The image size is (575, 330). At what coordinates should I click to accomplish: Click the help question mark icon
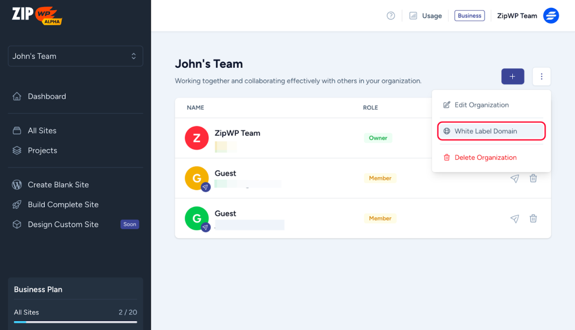coord(391,16)
